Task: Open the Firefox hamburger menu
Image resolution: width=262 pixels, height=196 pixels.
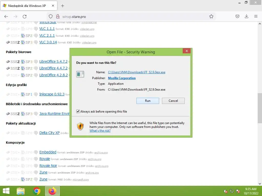Action: click(x=256, y=16)
